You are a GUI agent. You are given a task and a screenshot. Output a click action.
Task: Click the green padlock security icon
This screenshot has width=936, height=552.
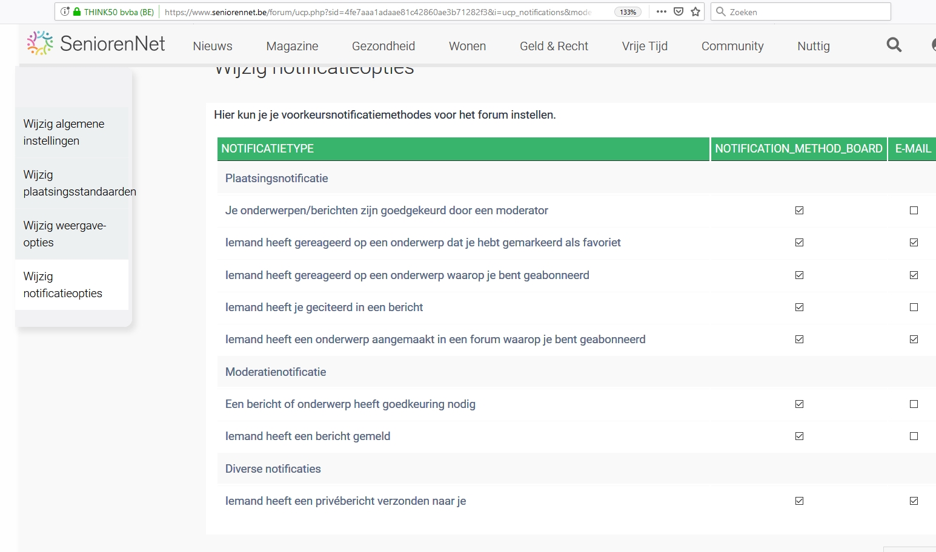point(77,11)
